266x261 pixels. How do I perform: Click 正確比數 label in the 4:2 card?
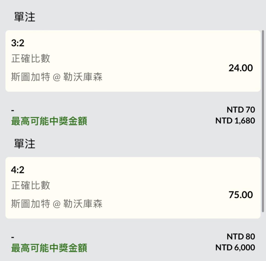point(31,185)
